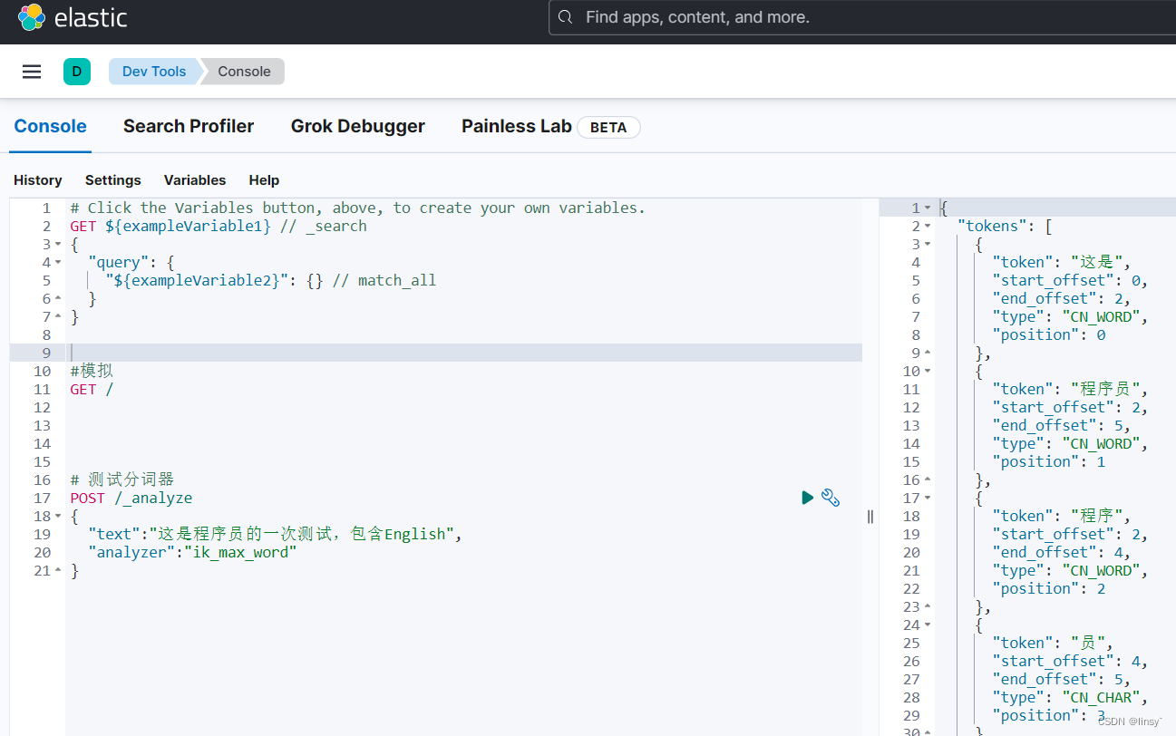Collapse the fold at editor line 3

tap(58, 245)
